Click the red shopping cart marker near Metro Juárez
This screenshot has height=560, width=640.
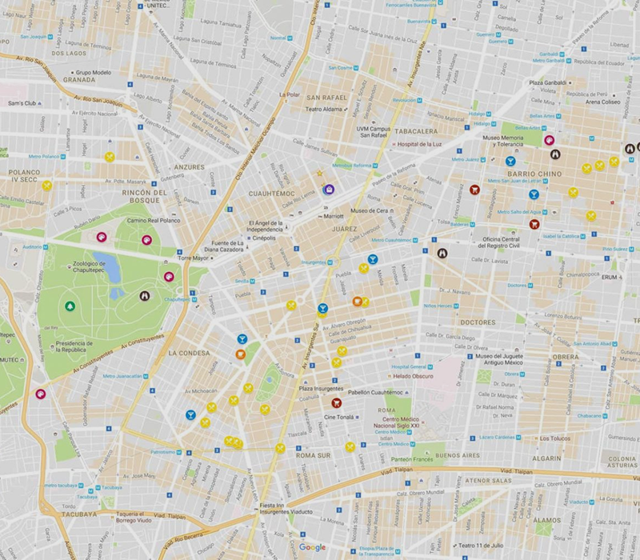pos(474,190)
